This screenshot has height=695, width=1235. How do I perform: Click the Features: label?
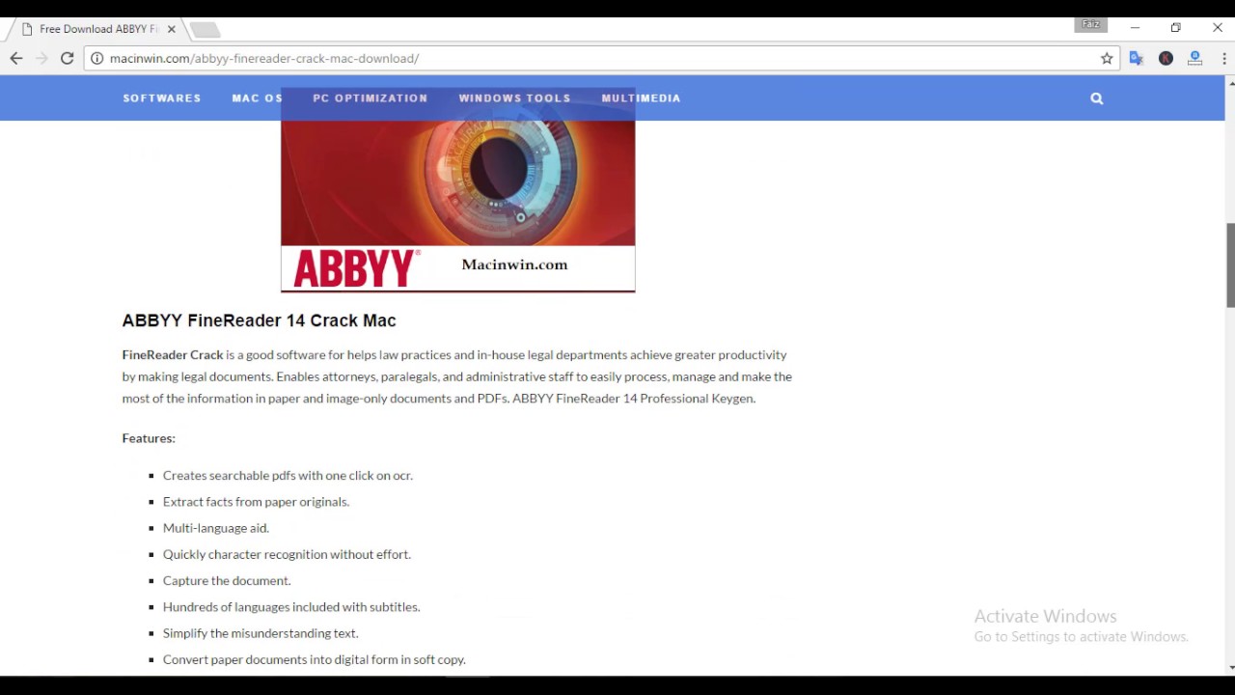pyautogui.click(x=149, y=438)
